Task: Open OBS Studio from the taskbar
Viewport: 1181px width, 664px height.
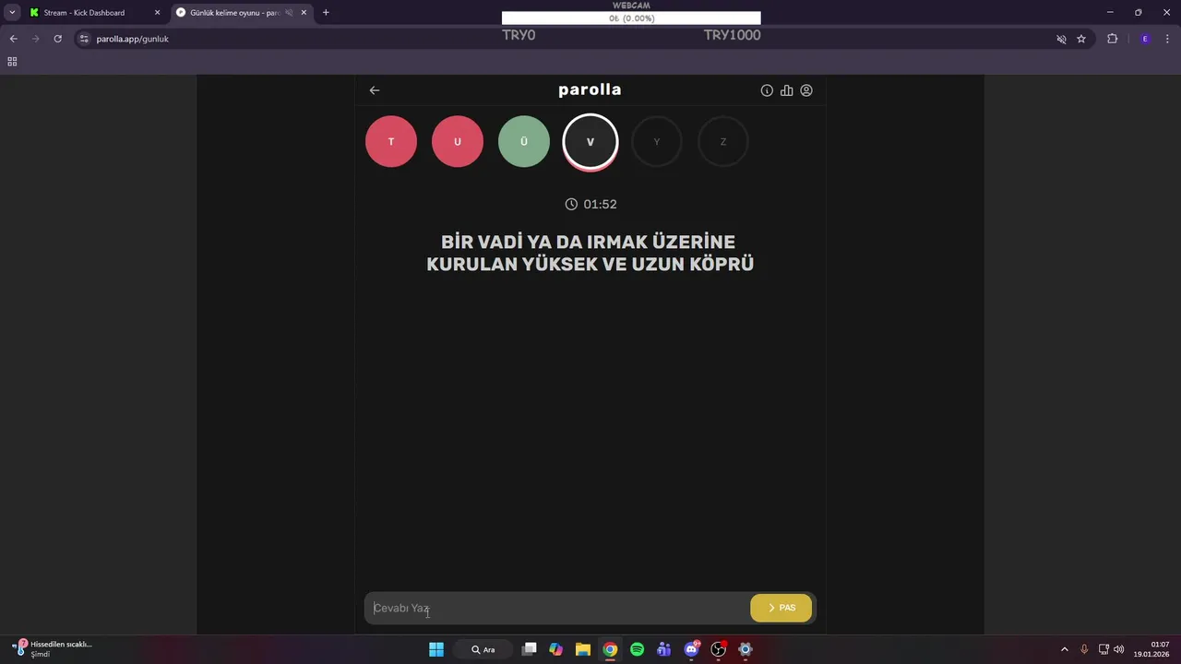Action: pyautogui.click(x=719, y=649)
